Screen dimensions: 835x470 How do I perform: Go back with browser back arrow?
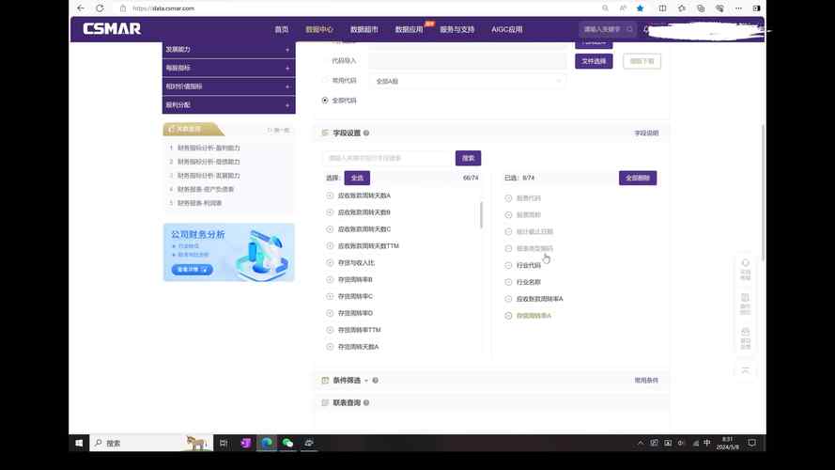(x=81, y=8)
